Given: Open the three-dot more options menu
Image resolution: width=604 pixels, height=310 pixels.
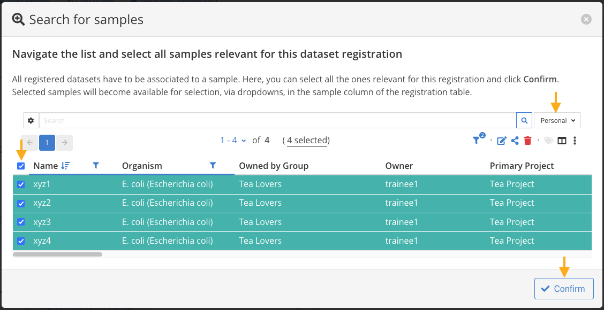Looking at the screenshot, I should pyautogui.click(x=575, y=141).
